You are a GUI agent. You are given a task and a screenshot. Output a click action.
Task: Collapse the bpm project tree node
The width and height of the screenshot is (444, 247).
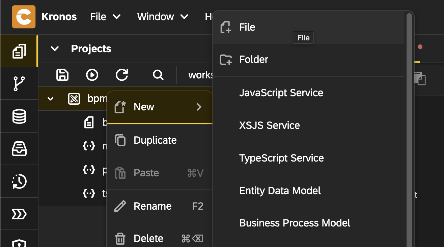(x=51, y=99)
